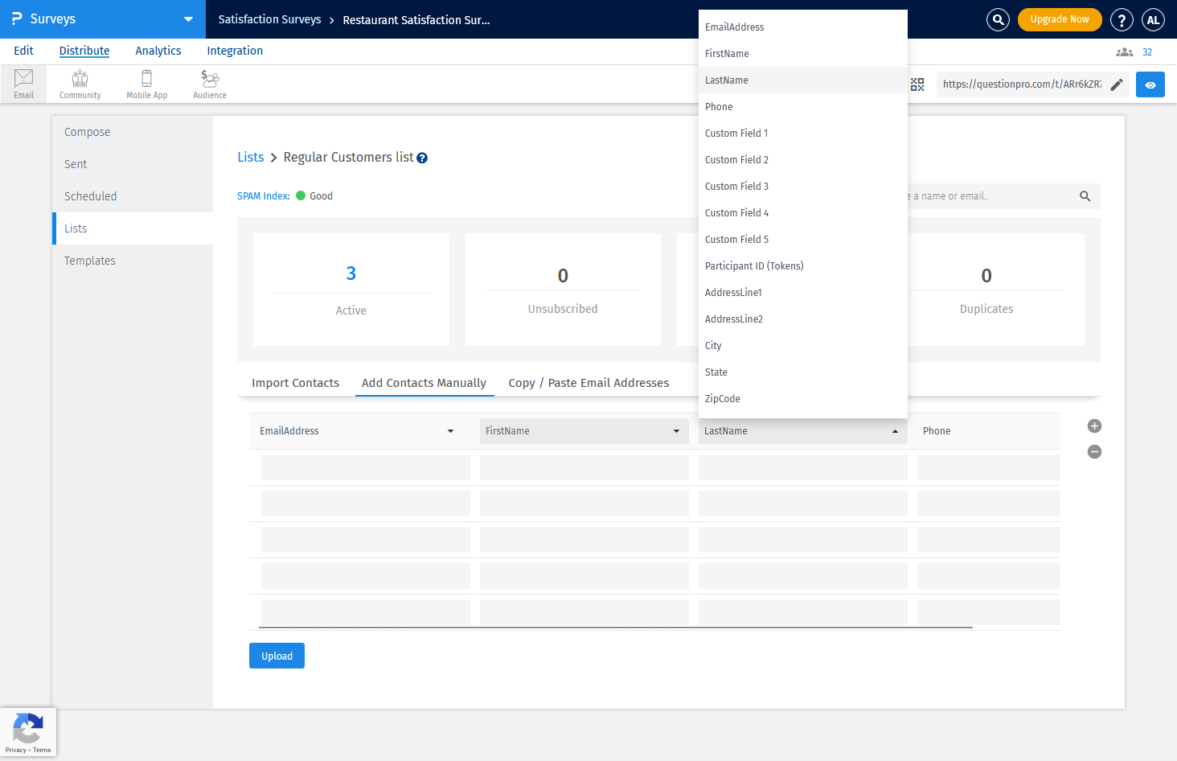The height and width of the screenshot is (761, 1177).
Task: Add a column with plus icon
Action: pyautogui.click(x=1094, y=426)
